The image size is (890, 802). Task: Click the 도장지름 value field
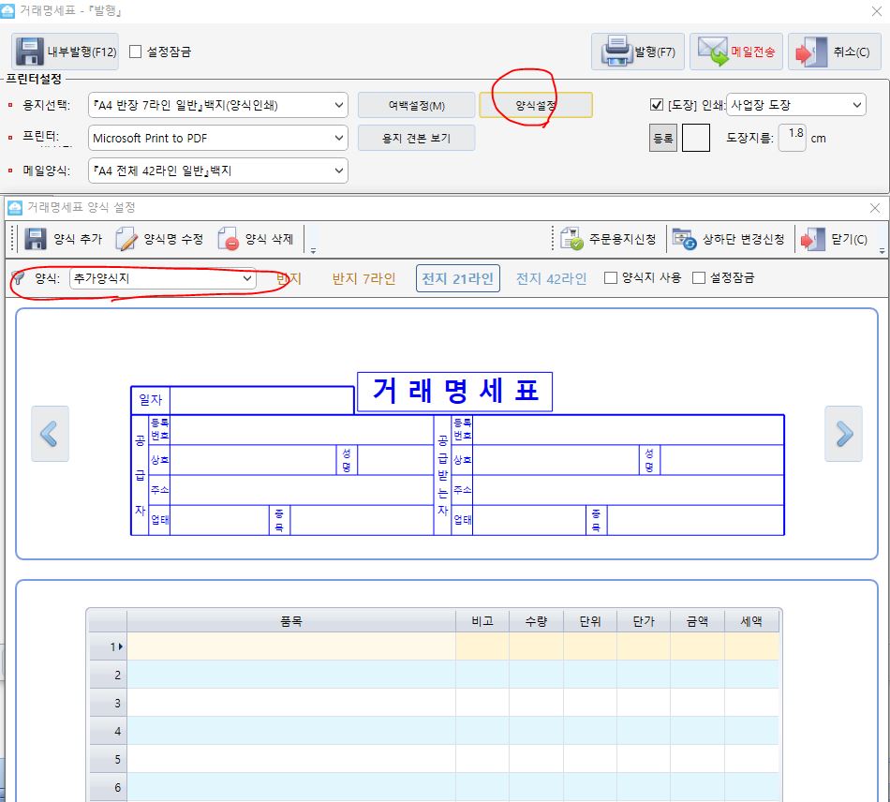(794, 137)
